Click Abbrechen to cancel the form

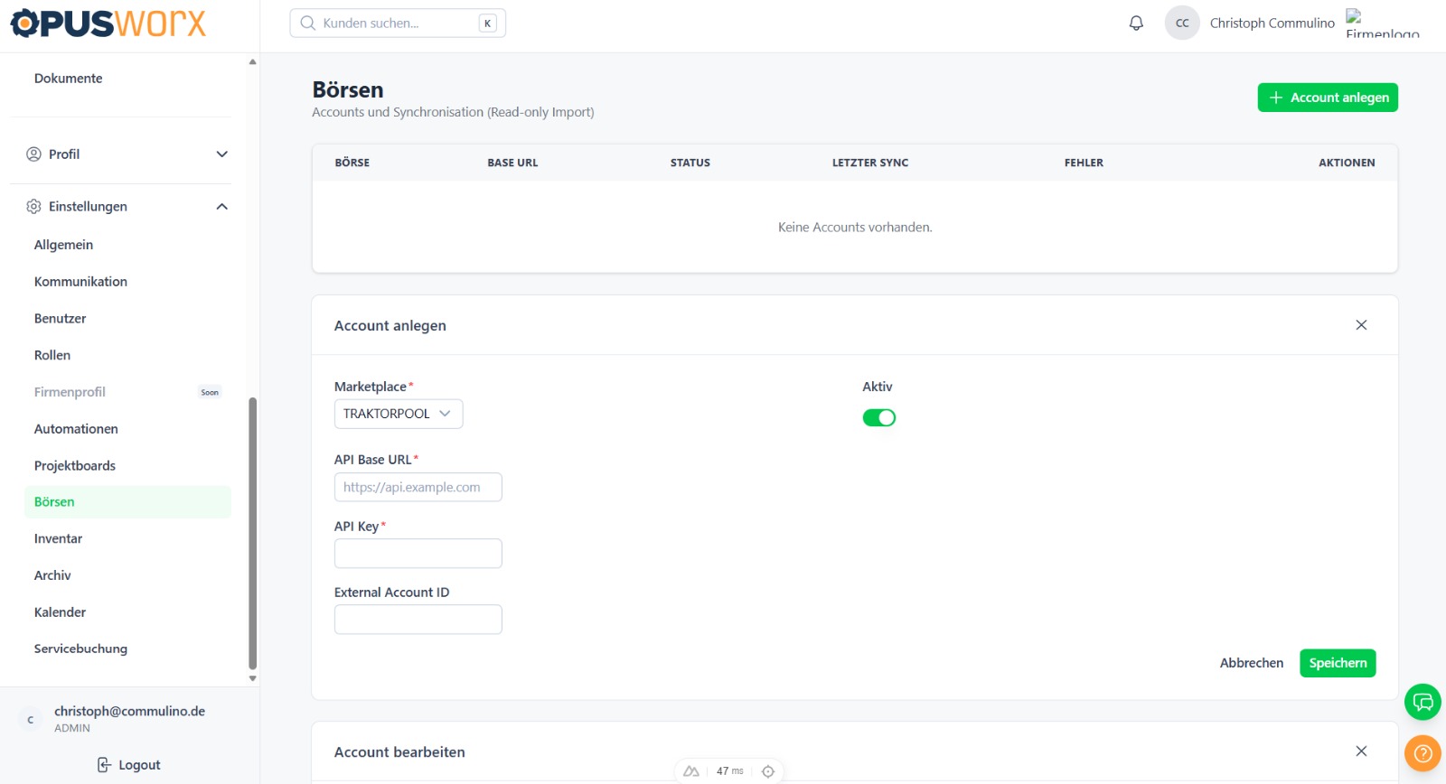[1251, 663]
